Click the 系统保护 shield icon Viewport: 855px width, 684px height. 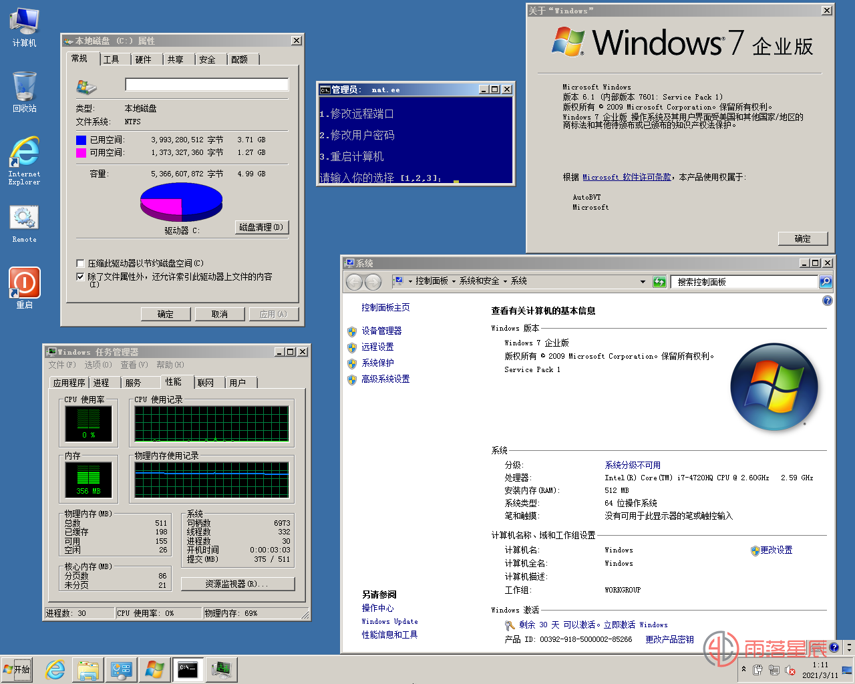click(x=352, y=363)
